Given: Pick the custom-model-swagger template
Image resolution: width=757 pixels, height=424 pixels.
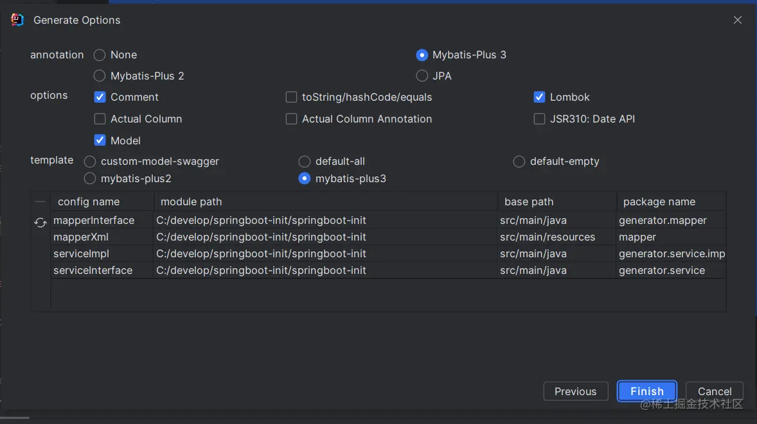Looking at the screenshot, I should (x=90, y=162).
